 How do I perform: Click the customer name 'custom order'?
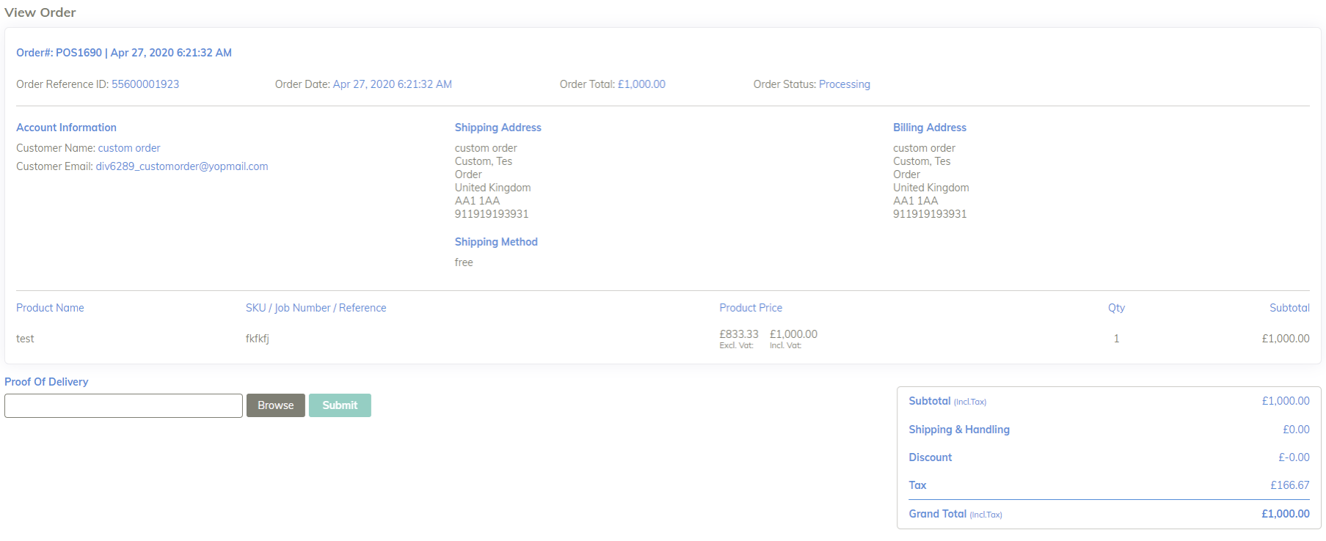129,148
